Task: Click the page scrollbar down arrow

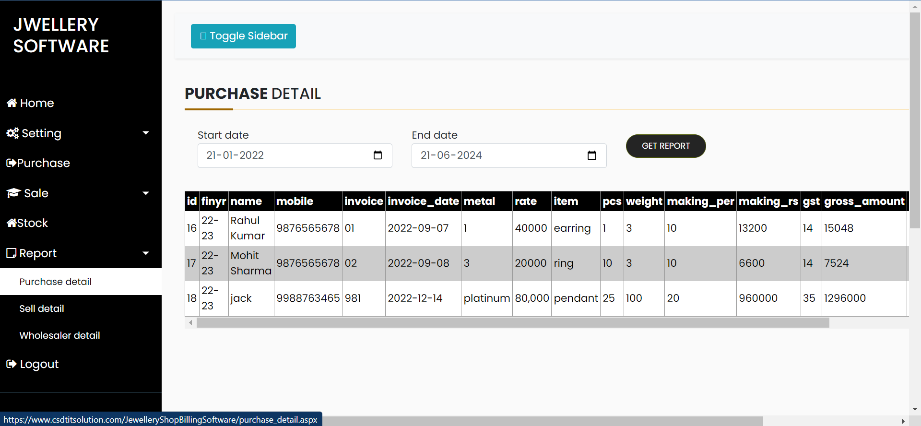Action: (x=915, y=409)
